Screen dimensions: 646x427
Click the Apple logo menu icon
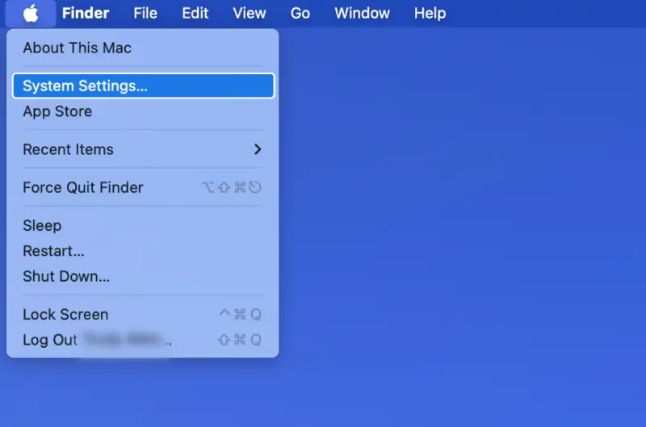click(x=31, y=14)
